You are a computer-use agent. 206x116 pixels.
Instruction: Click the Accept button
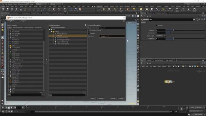tap(113, 99)
